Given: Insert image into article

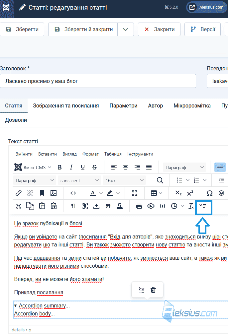Looking at the screenshot, I should pos(54,193).
